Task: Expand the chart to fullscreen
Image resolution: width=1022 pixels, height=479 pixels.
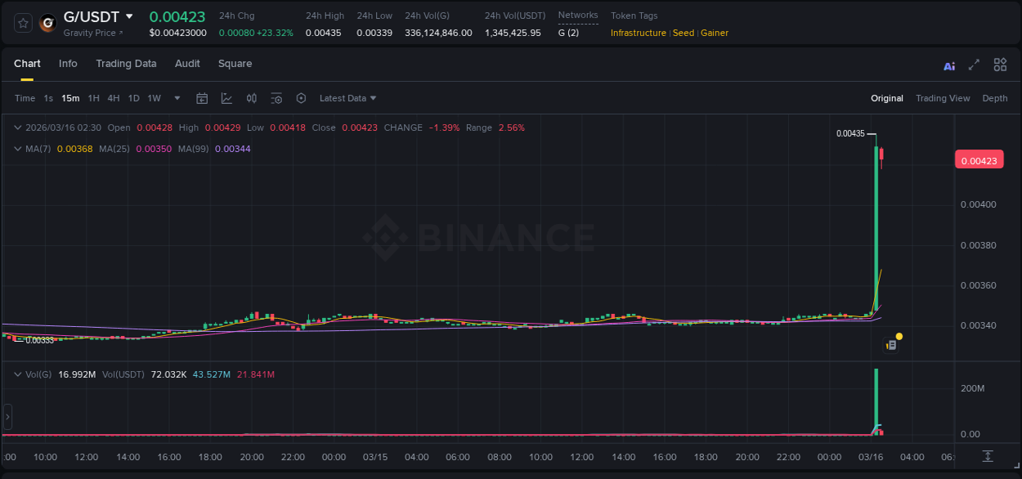Action: click(973, 64)
